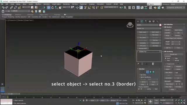Open the Workspaces Default dropdown
Image resolution: width=187 pixels, height=105 pixels.
tap(178, 4)
